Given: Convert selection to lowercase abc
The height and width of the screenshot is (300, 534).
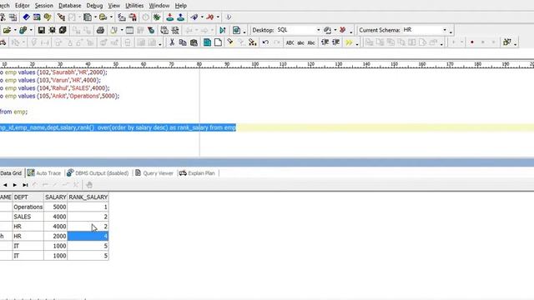Looking at the screenshot, I should [x=300, y=42].
